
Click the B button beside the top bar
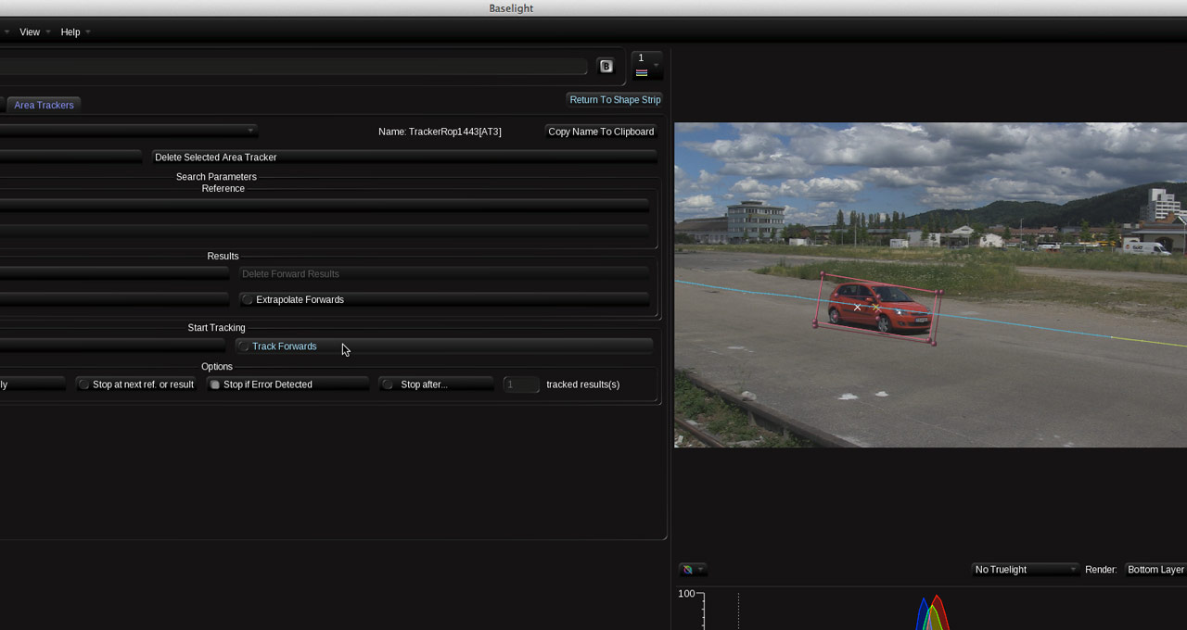tap(606, 67)
